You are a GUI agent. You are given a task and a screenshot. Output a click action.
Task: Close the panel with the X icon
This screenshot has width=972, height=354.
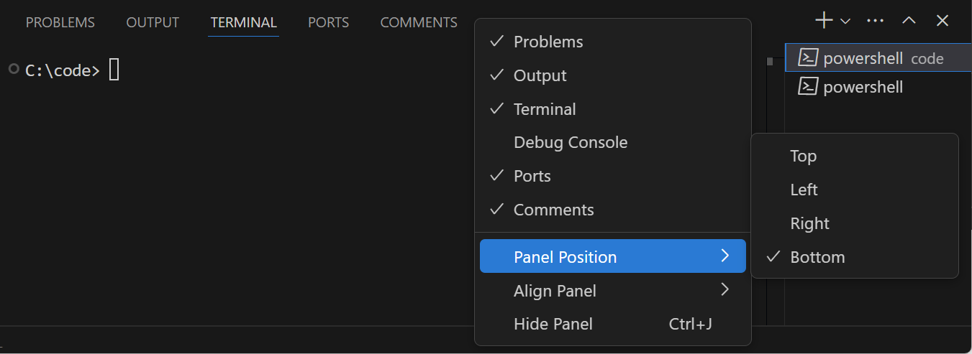coord(943,21)
